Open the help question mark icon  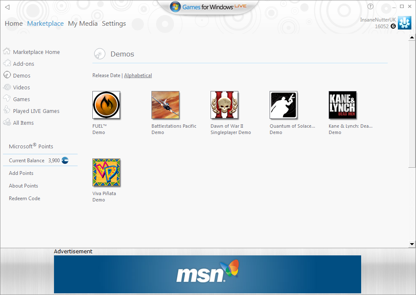(370, 6)
